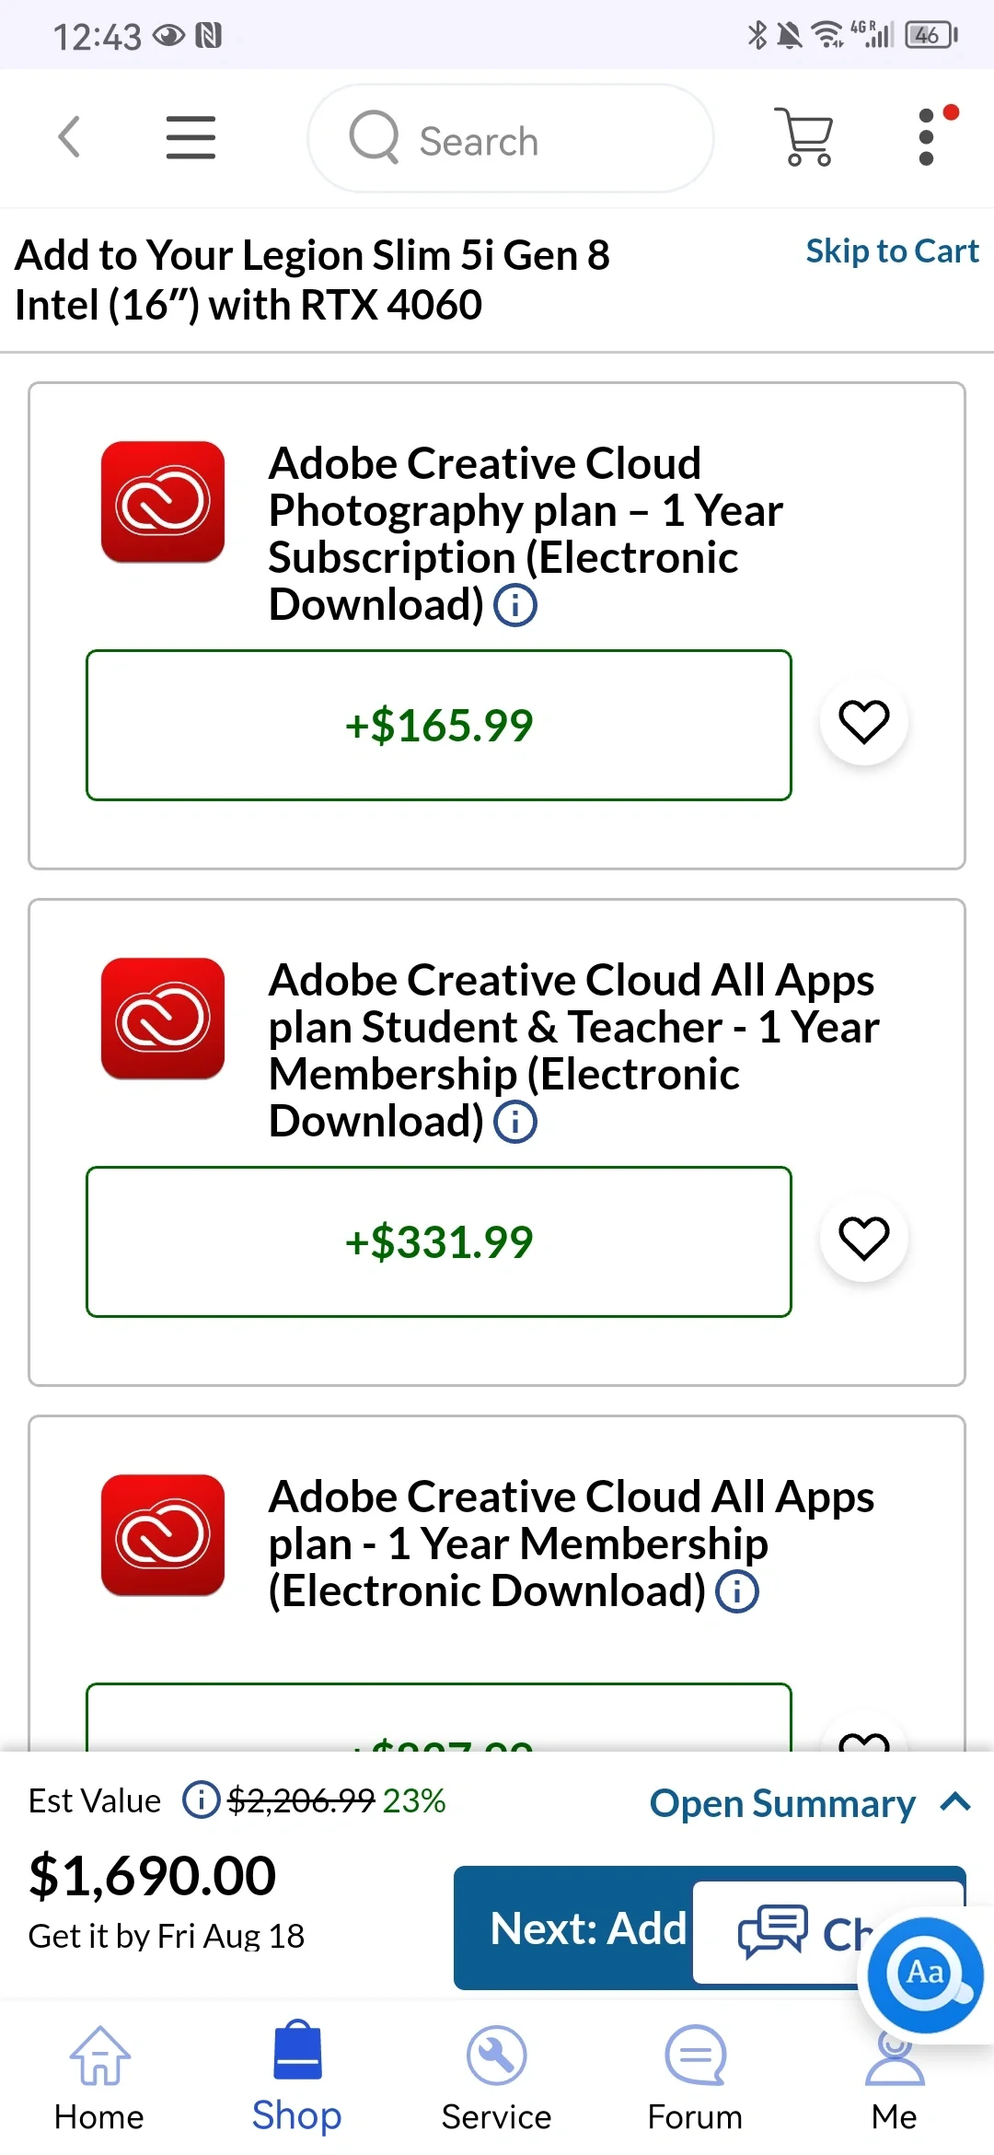Add the Photography plan for +$165.99

pyautogui.click(x=438, y=726)
